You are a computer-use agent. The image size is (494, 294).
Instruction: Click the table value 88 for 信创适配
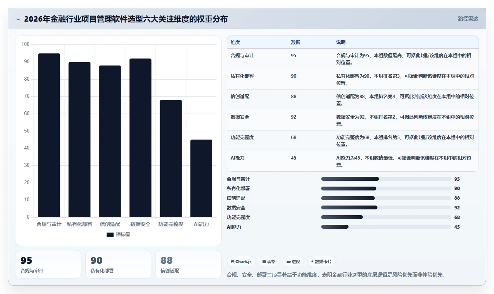click(x=294, y=97)
